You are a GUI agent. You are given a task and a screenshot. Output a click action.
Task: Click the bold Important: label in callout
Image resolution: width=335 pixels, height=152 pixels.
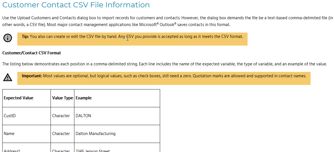coord(32,76)
